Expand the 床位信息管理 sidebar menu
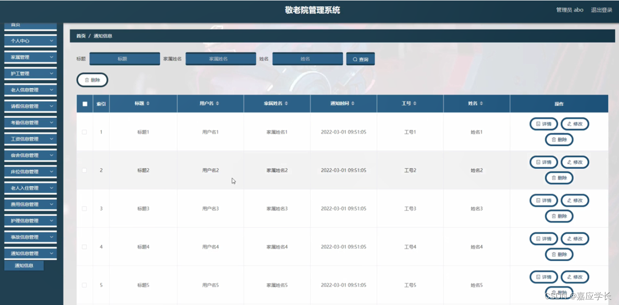The height and width of the screenshot is (305, 619). pos(31,172)
